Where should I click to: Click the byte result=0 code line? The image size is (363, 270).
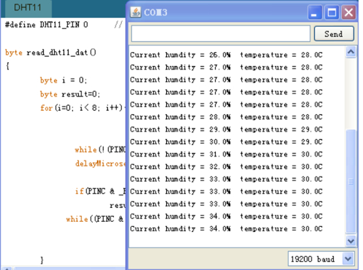pyautogui.click(x=70, y=94)
